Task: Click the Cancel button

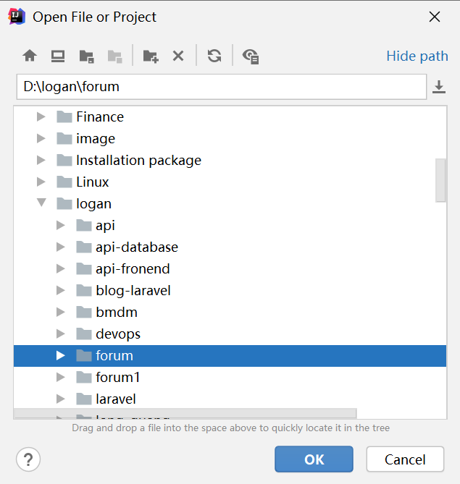Action: coord(405,459)
